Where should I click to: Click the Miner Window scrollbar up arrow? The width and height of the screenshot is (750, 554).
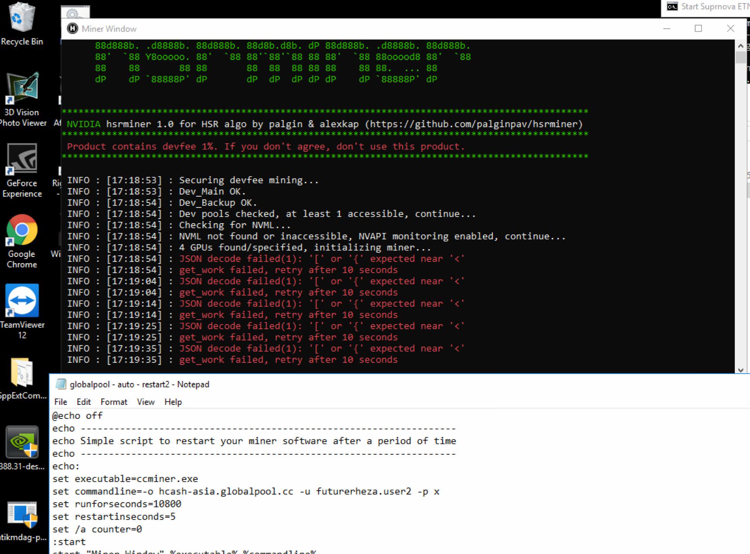click(x=740, y=46)
